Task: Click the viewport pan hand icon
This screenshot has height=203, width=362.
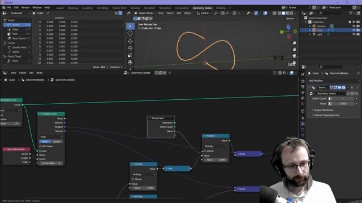Action: [x=294, y=50]
